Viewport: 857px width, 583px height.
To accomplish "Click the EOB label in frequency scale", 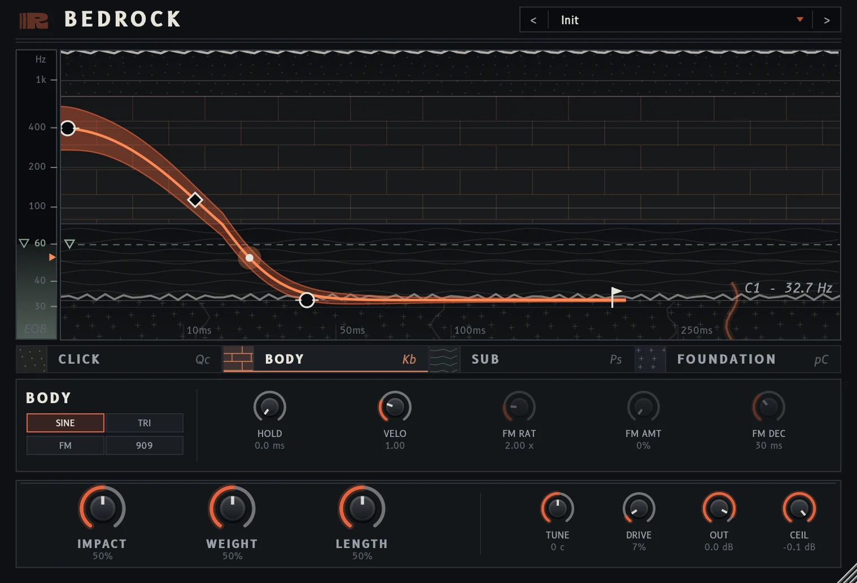I will click(x=36, y=329).
